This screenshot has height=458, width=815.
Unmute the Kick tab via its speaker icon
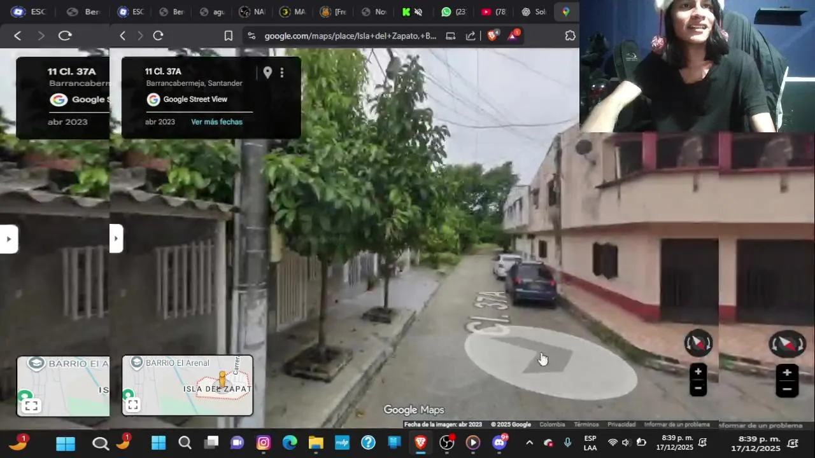pos(418,12)
